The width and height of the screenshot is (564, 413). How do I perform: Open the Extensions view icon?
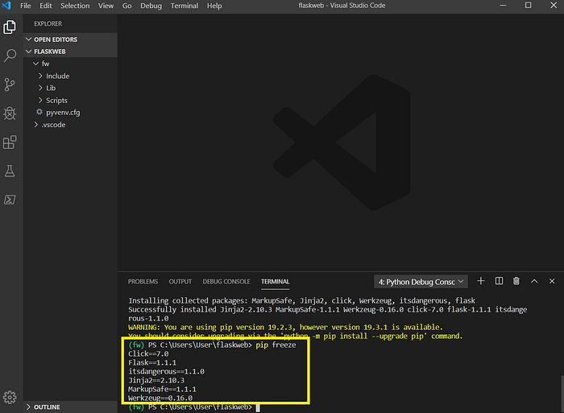[10, 142]
